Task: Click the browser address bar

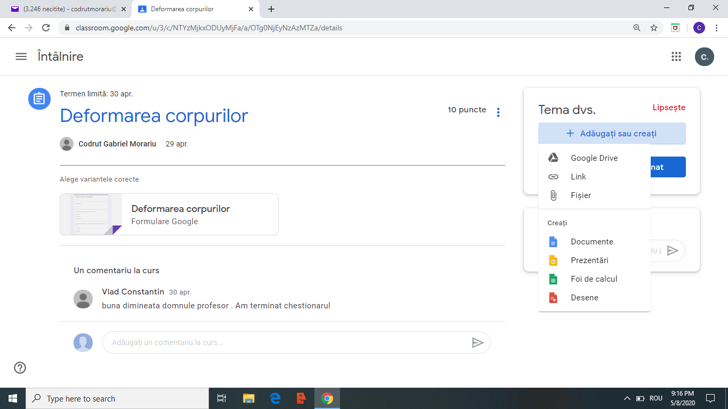Action: pos(341,28)
